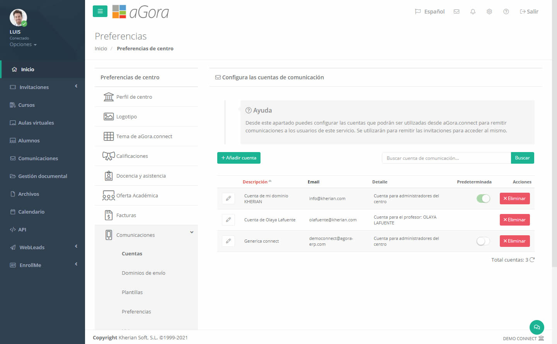Eliminar the info@kherian.com account

point(515,199)
